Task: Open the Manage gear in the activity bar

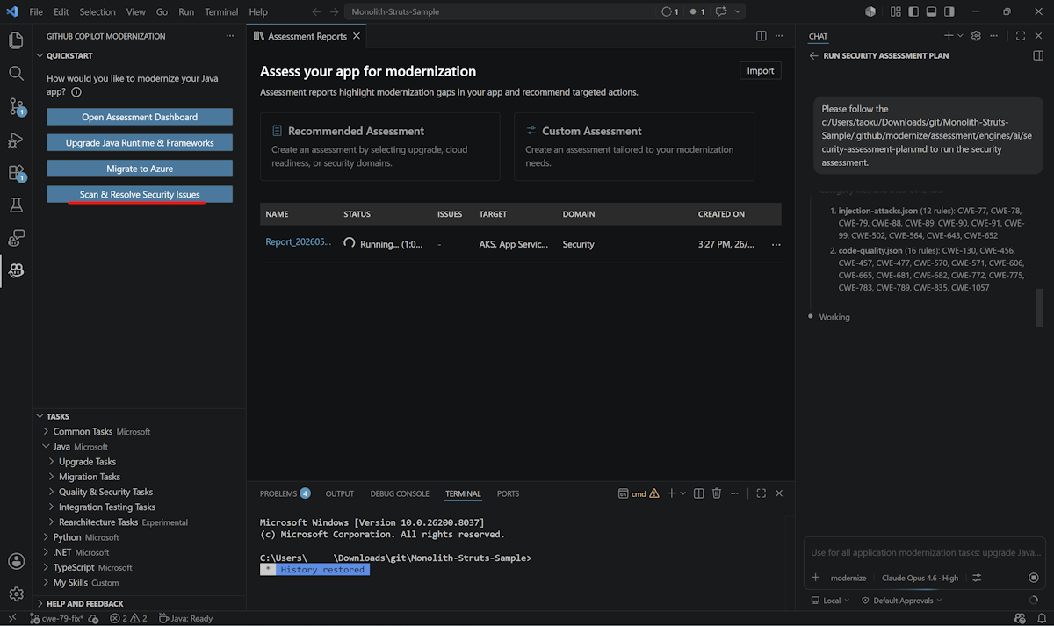Action: pos(16,594)
